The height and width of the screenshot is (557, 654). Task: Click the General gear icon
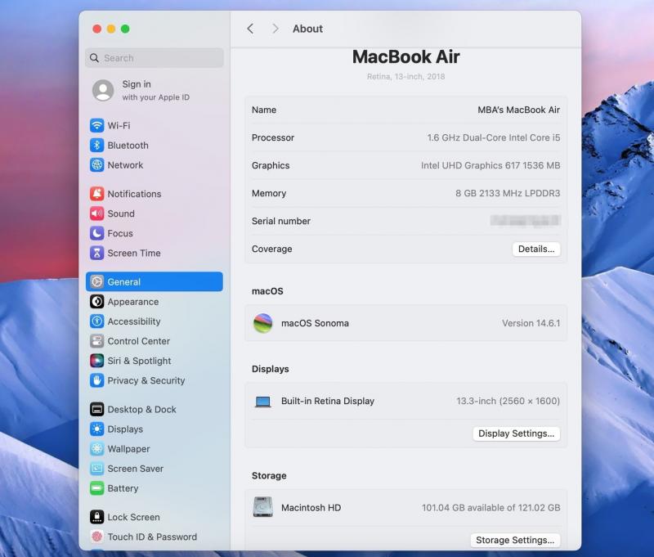tap(96, 281)
